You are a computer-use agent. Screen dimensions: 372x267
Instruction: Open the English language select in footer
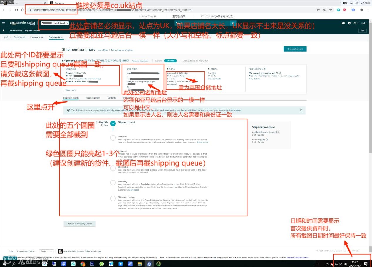pos(47,251)
